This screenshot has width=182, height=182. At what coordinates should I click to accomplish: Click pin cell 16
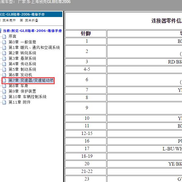click(x=86, y=141)
